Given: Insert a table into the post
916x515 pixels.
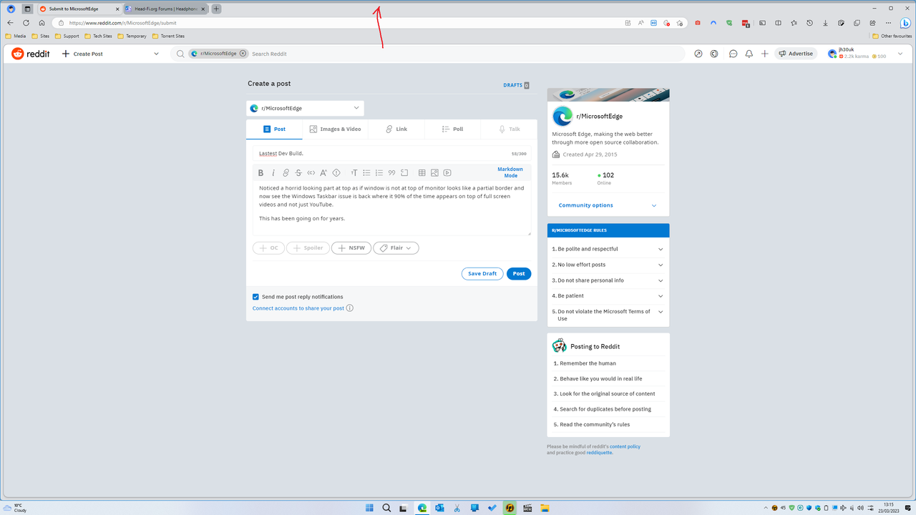Looking at the screenshot, I should tap(422, 172).
